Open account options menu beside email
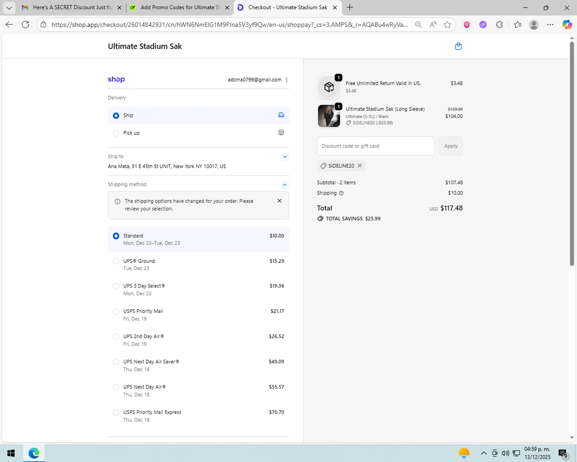 [287, 80]
